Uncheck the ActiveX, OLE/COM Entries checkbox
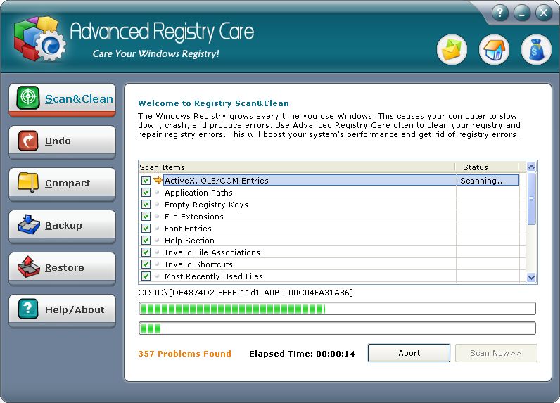 146,181
